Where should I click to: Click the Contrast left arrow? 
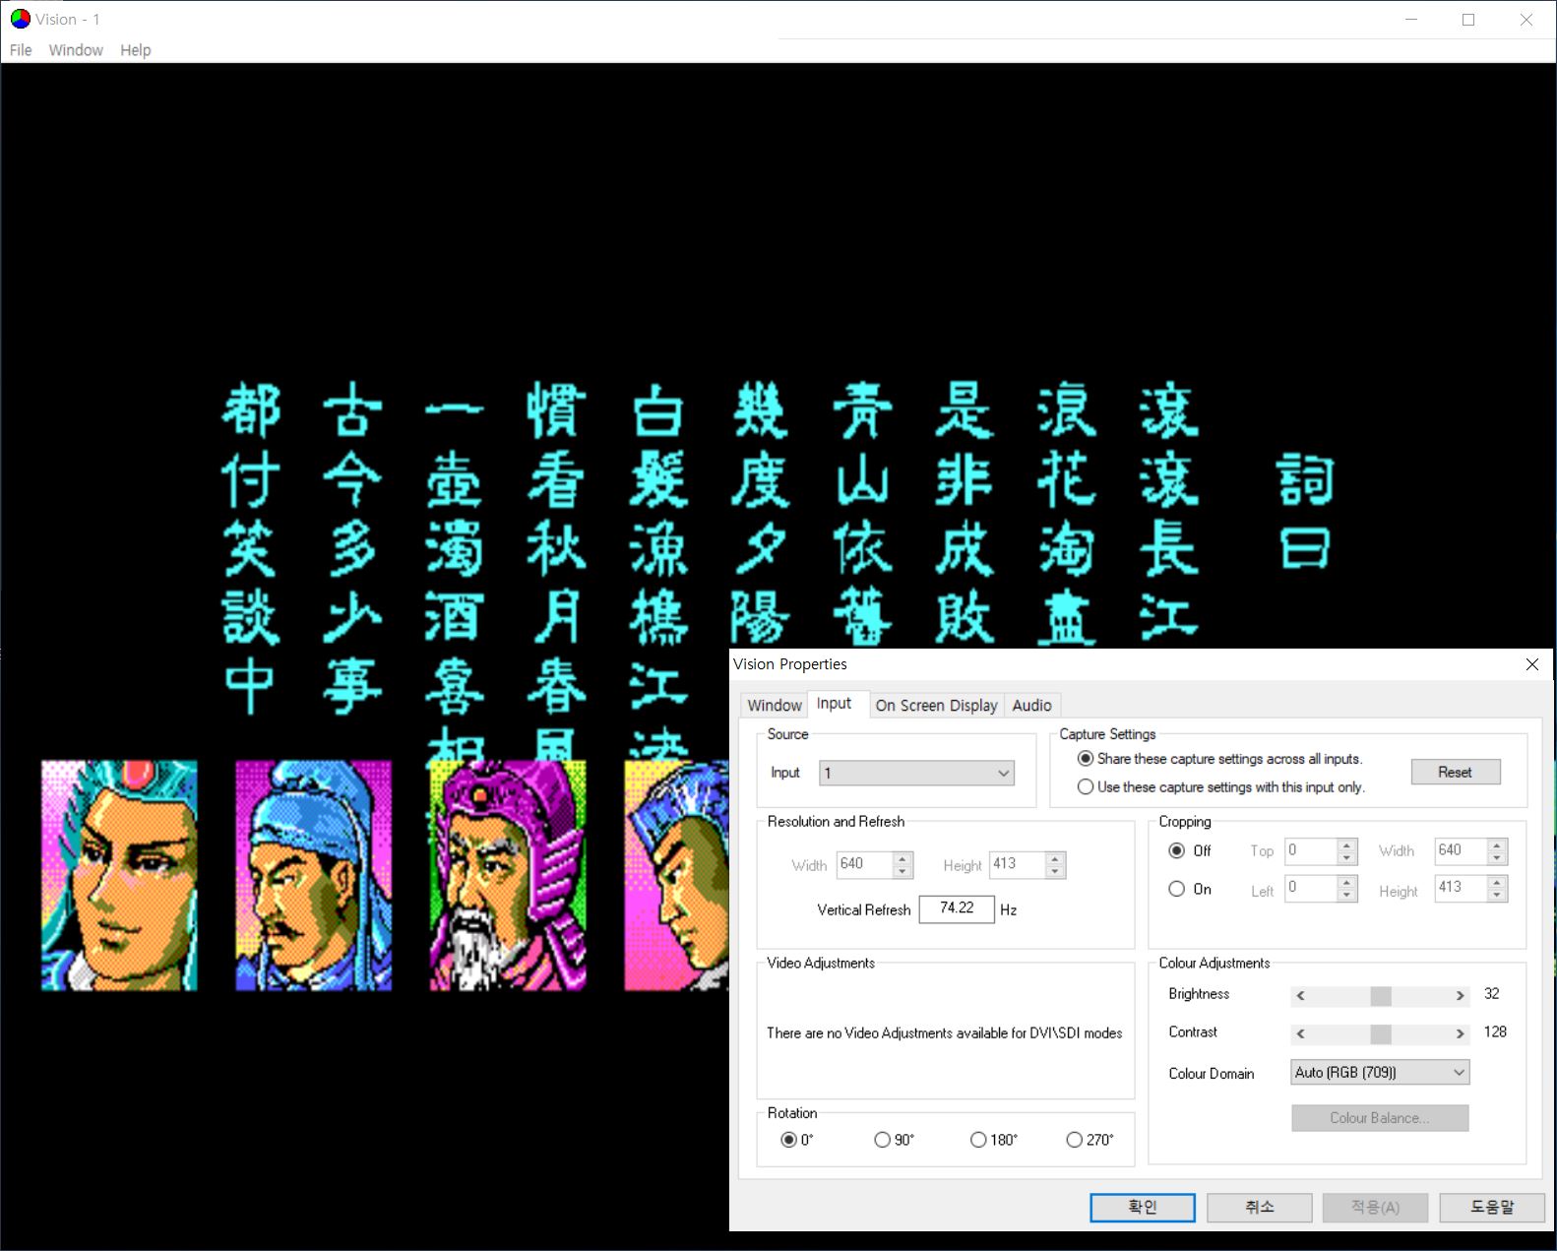pos(1301,1033)
